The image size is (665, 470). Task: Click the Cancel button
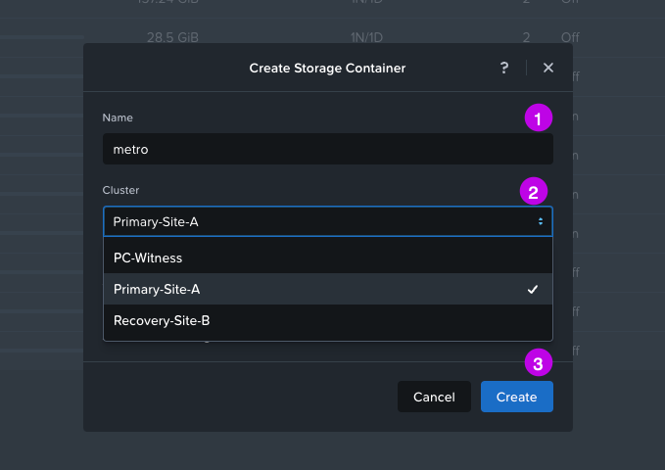click(x=434, y=397)
